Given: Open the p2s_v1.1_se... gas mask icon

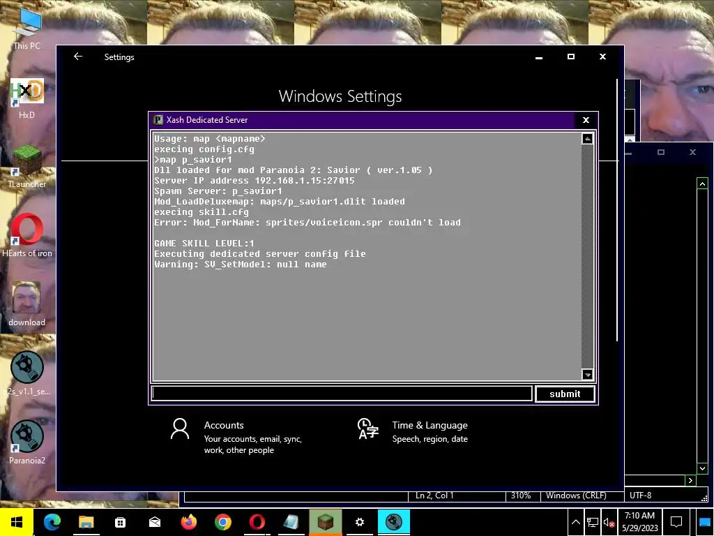Looking at the screenshot, I should tap(27, 373).
